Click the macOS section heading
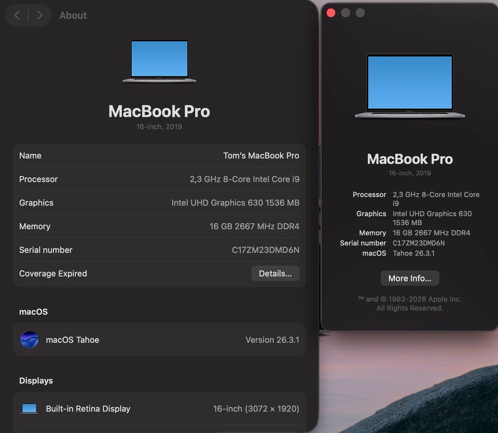This screenshot has height=433, width=498. [33, 312]
